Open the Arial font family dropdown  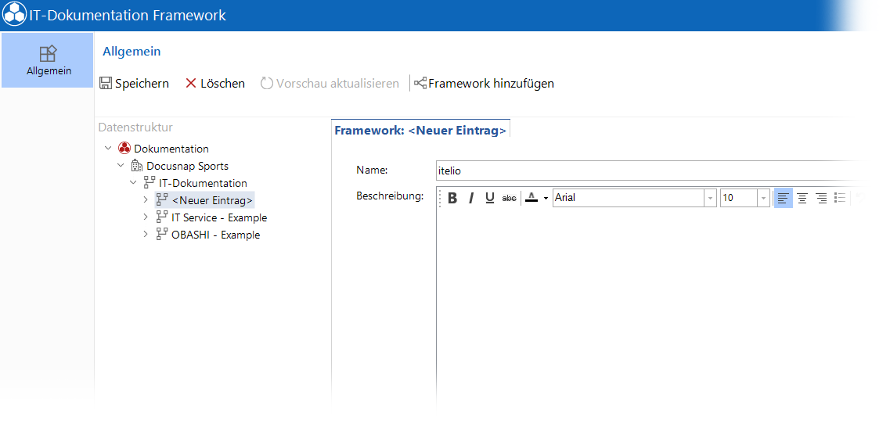click(710, 198)
